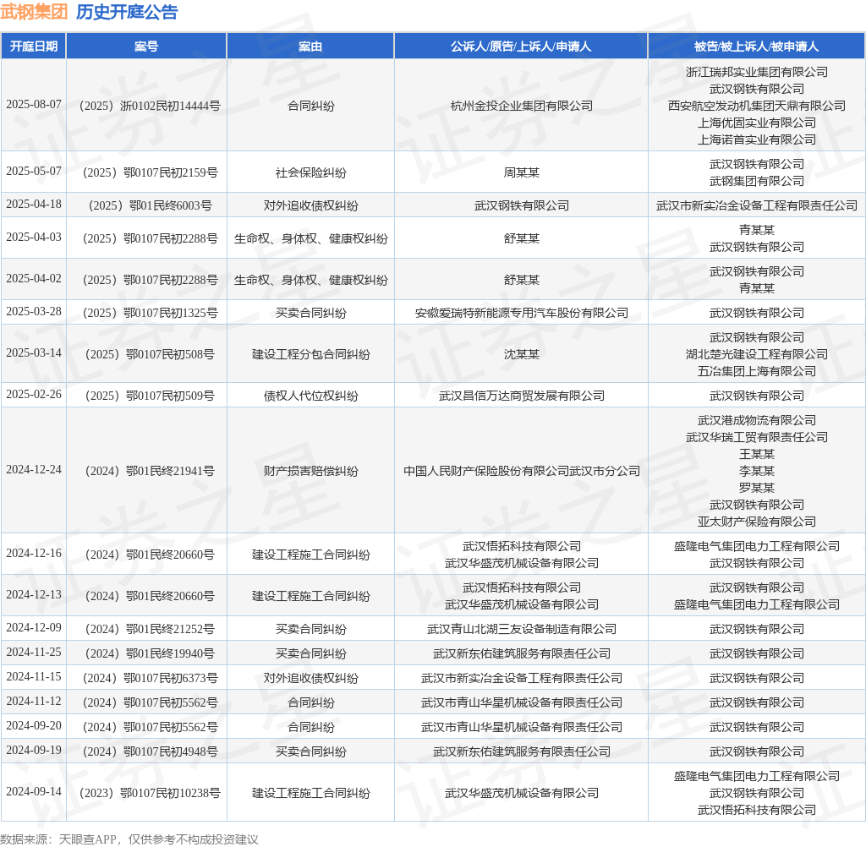866x847 pixels.
Task: Click the date '2025-02-26'
Action: coord(34,394)
